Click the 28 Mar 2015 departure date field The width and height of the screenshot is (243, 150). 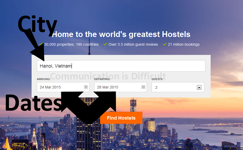pos(120,87)
